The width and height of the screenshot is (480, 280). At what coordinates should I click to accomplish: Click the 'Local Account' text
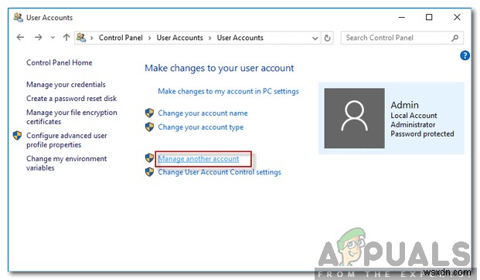coord(414,116)
